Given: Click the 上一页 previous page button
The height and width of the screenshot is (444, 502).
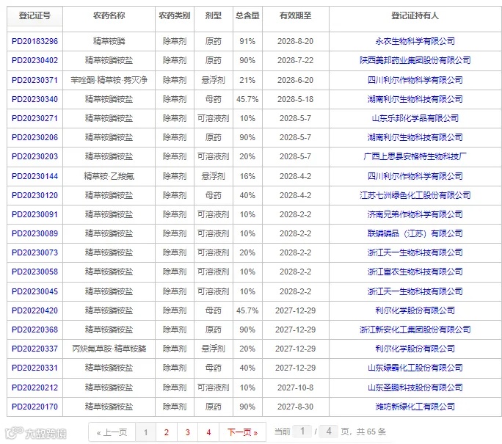Looking at the screenshot, I should click(112, 432).
